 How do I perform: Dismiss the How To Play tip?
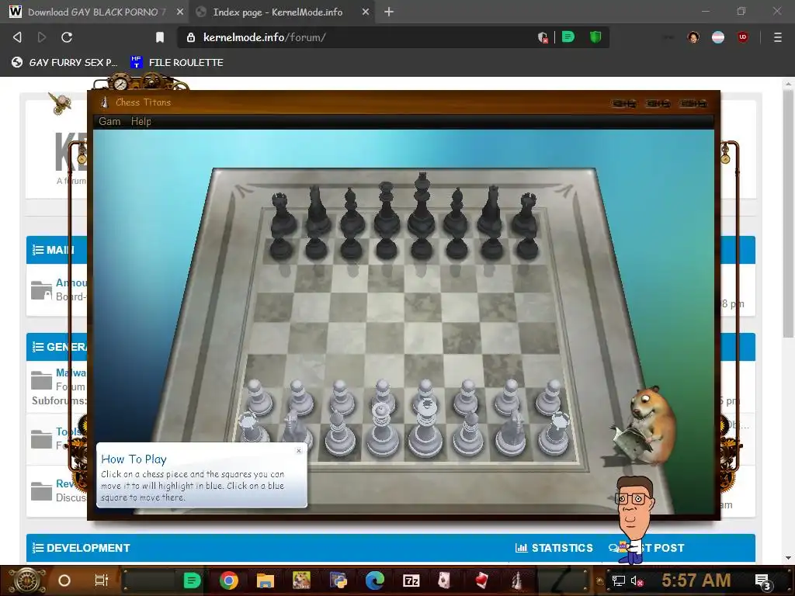click(299, 451)
